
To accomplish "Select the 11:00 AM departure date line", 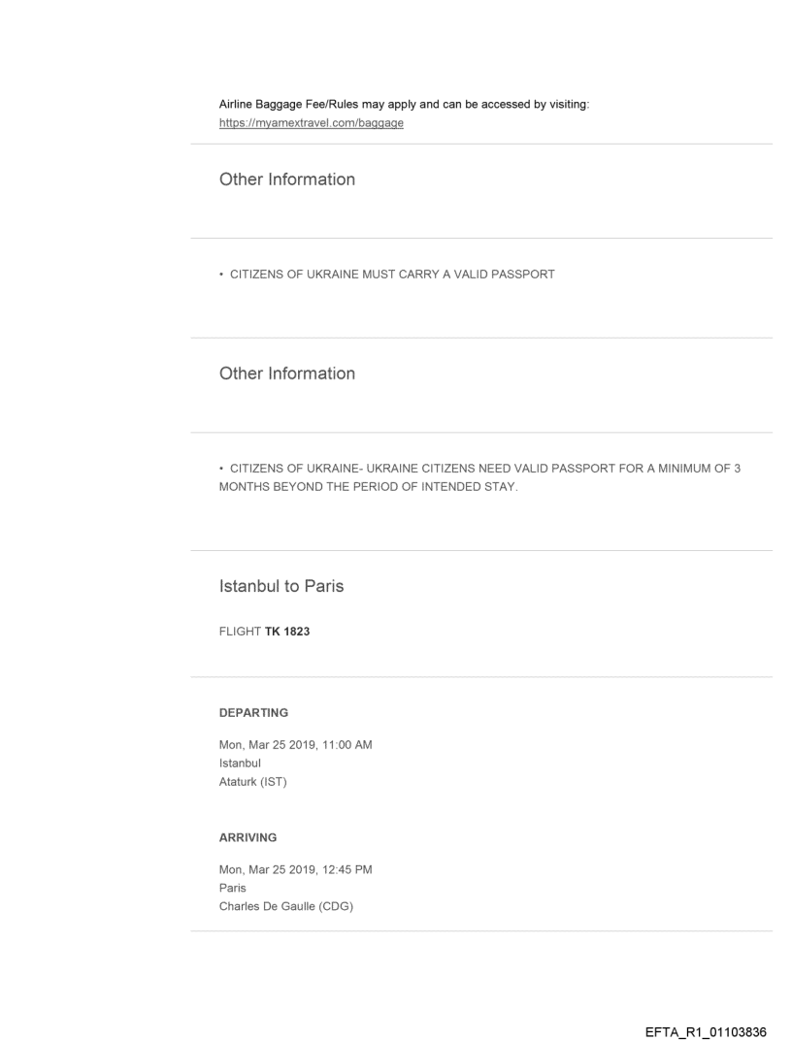I will point(296,745).
